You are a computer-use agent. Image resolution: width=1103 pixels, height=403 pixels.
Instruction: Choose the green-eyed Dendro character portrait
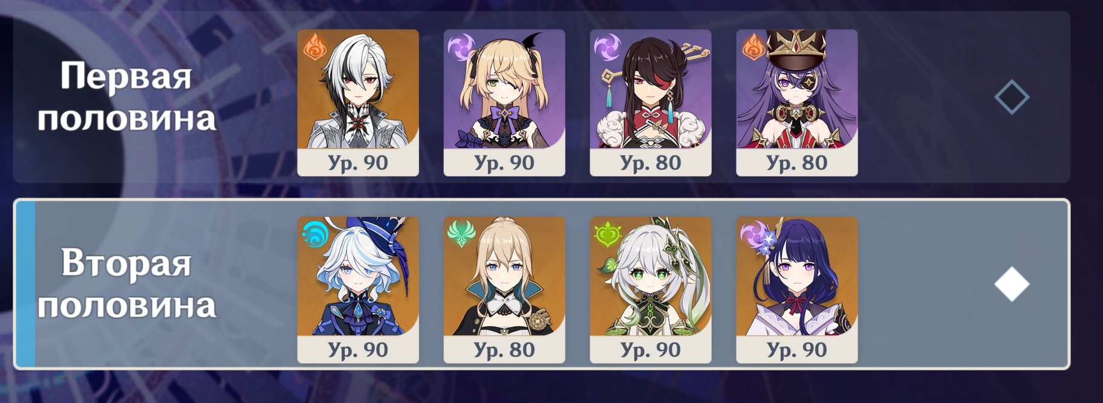point(651,290)
